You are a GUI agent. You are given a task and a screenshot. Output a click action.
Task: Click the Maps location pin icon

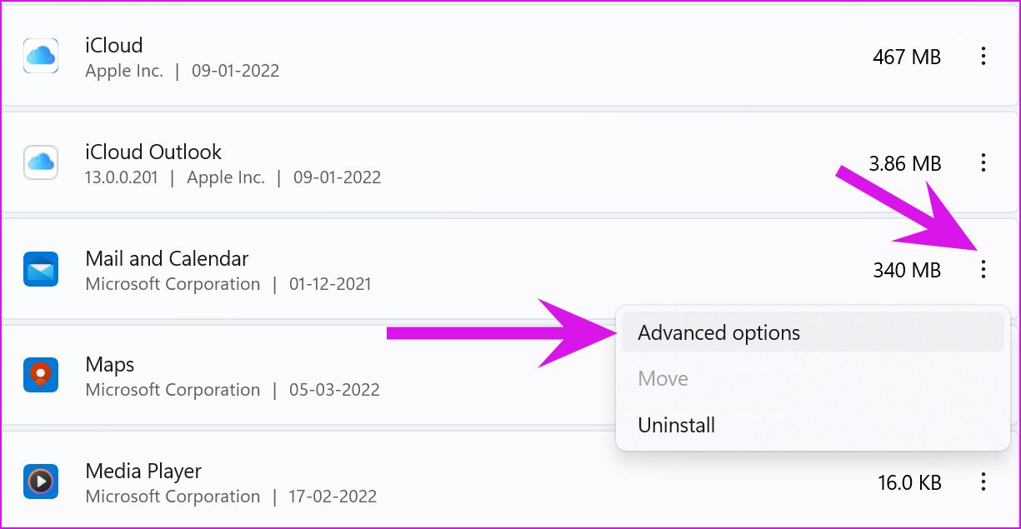tap(40, 375)
